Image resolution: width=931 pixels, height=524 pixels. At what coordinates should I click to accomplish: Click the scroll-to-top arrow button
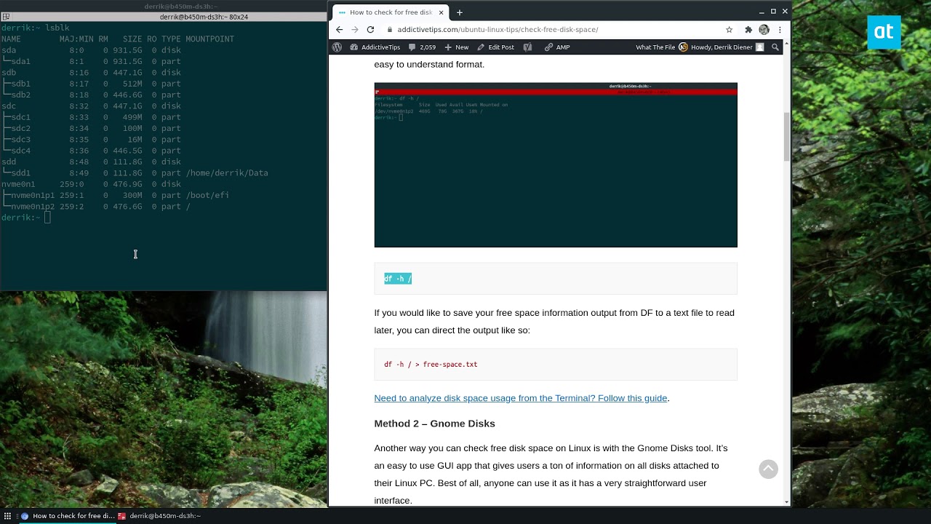click(769, 469)
